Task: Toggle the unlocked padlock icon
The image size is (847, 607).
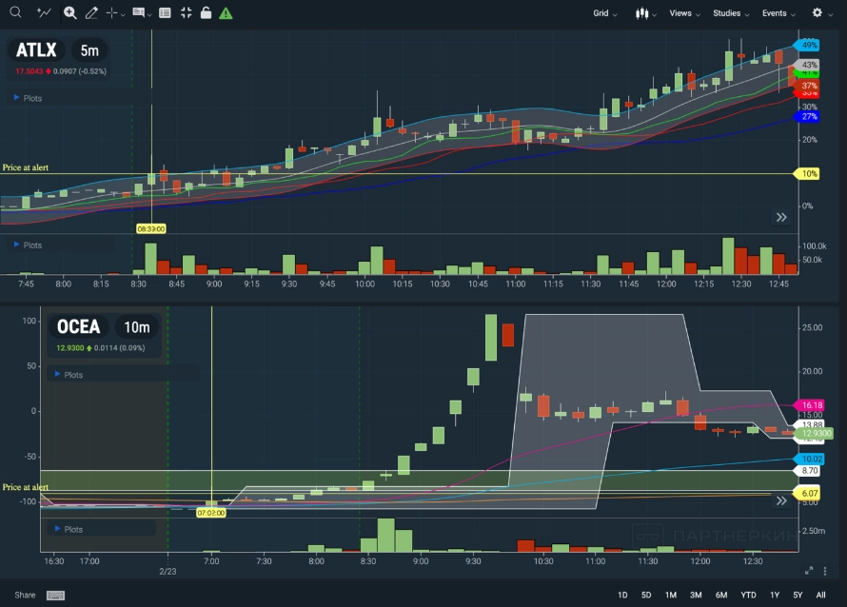Action: 206,13
